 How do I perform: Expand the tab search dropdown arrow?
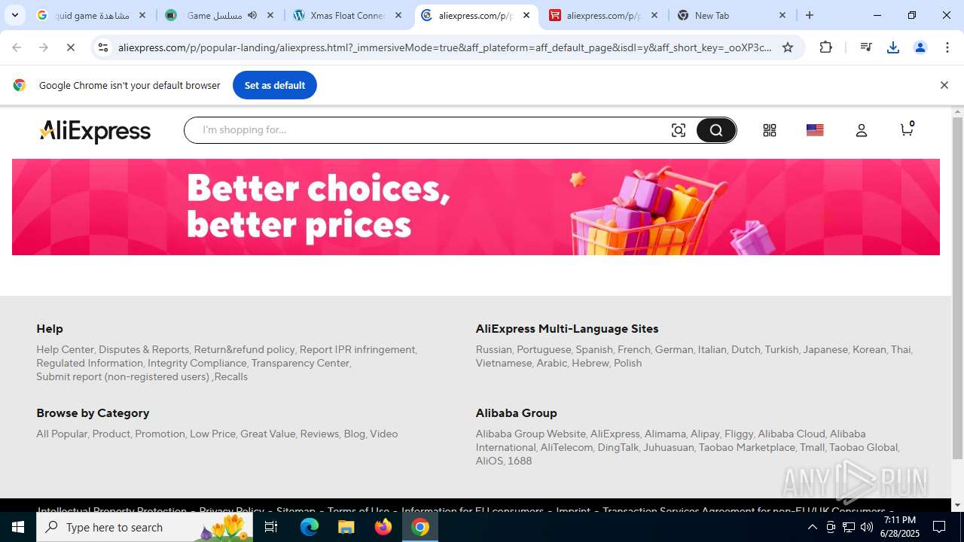click(x=14, y=15)
